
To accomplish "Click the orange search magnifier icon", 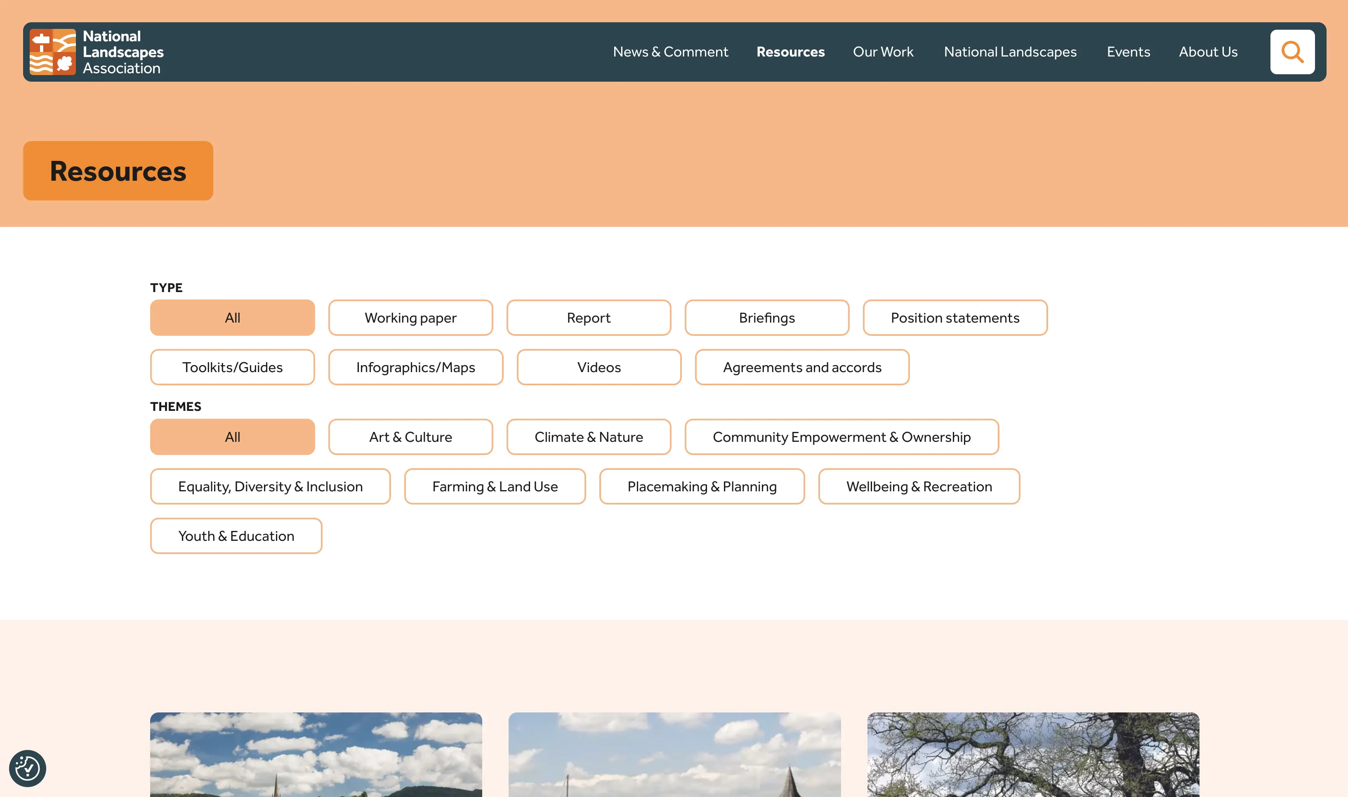I will [1291, 52].
